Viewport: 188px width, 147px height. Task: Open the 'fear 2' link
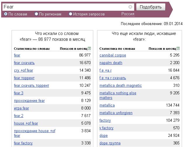click(x=19, y=116)
